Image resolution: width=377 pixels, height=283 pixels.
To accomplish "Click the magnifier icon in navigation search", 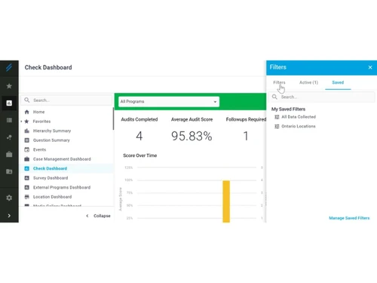I will 27,100.
